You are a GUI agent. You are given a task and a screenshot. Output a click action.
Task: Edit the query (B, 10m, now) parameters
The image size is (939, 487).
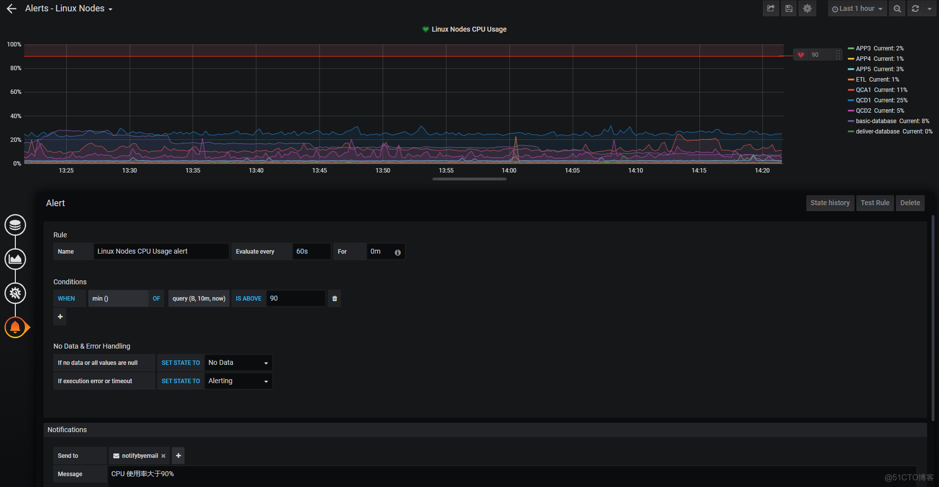199,299
